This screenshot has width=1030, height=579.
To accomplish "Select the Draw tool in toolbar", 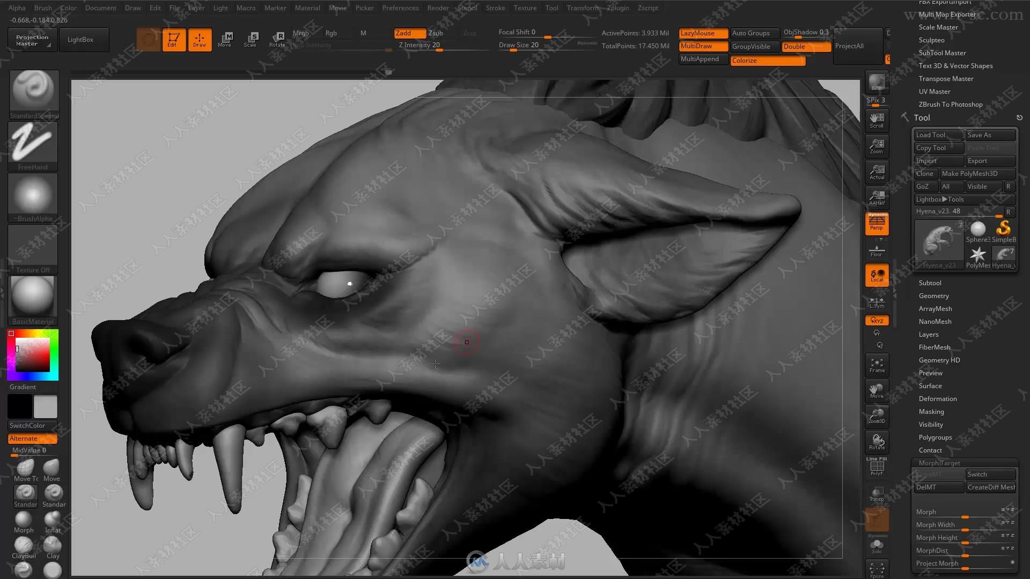I will tap(199, 40).
